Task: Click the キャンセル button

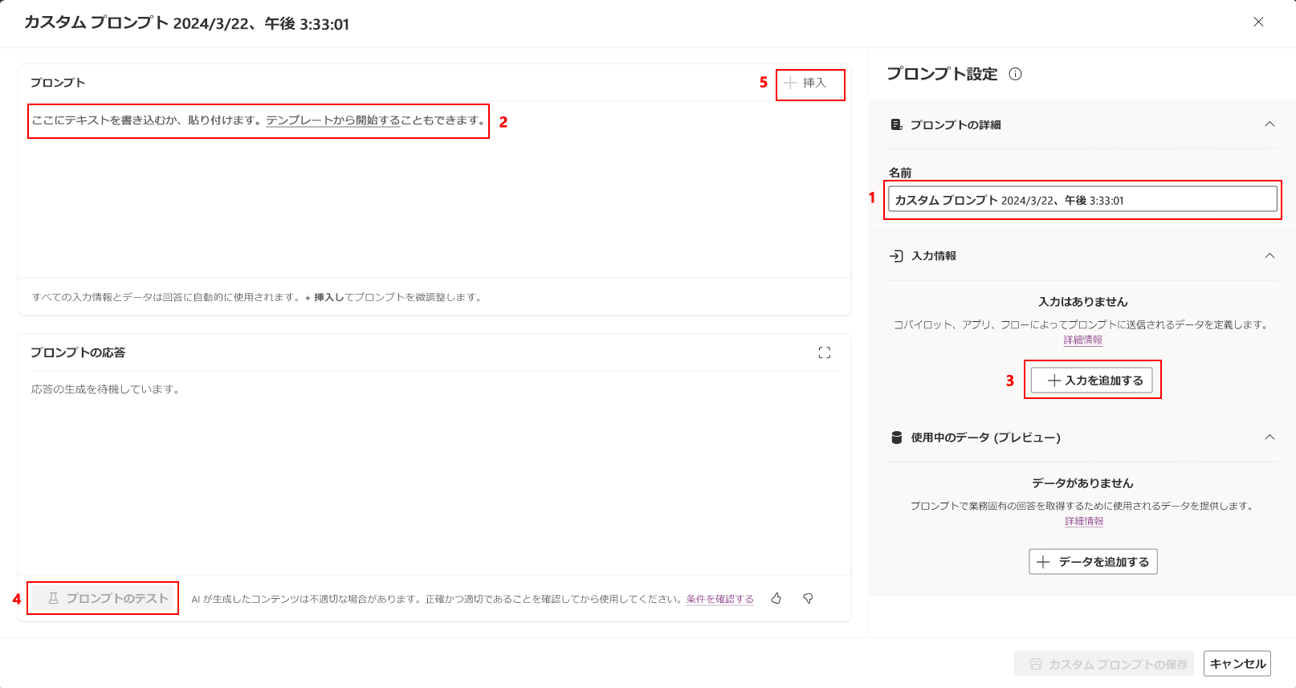Action: click(x=1237, y=664)
